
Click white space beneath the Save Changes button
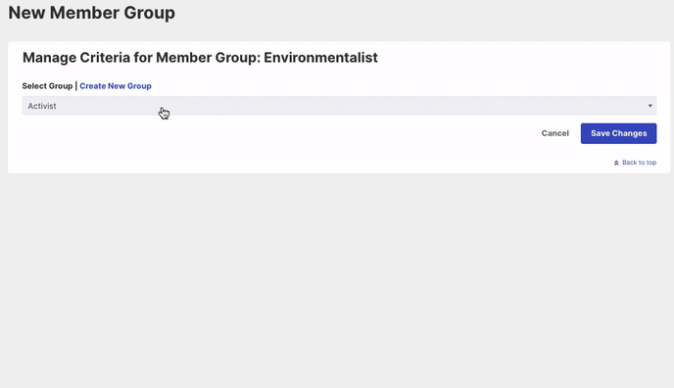618,151
